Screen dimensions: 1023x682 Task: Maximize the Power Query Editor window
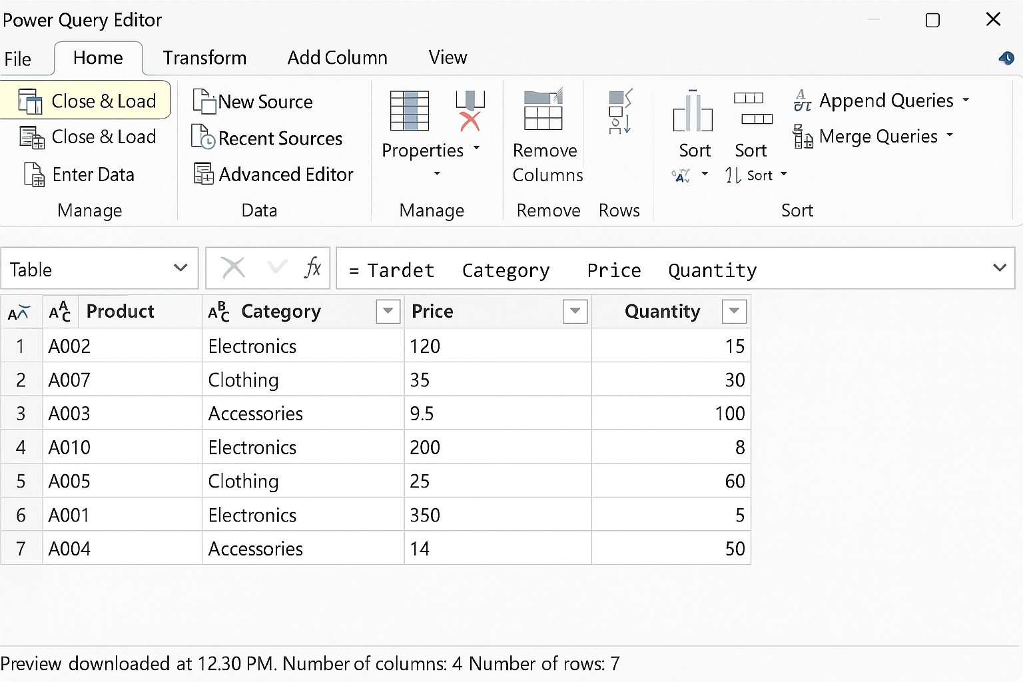click(x=932, y=20)
